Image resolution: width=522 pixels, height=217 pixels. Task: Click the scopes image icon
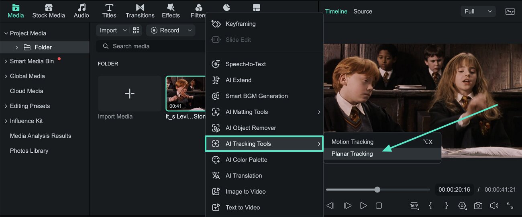tap(510, 12)
